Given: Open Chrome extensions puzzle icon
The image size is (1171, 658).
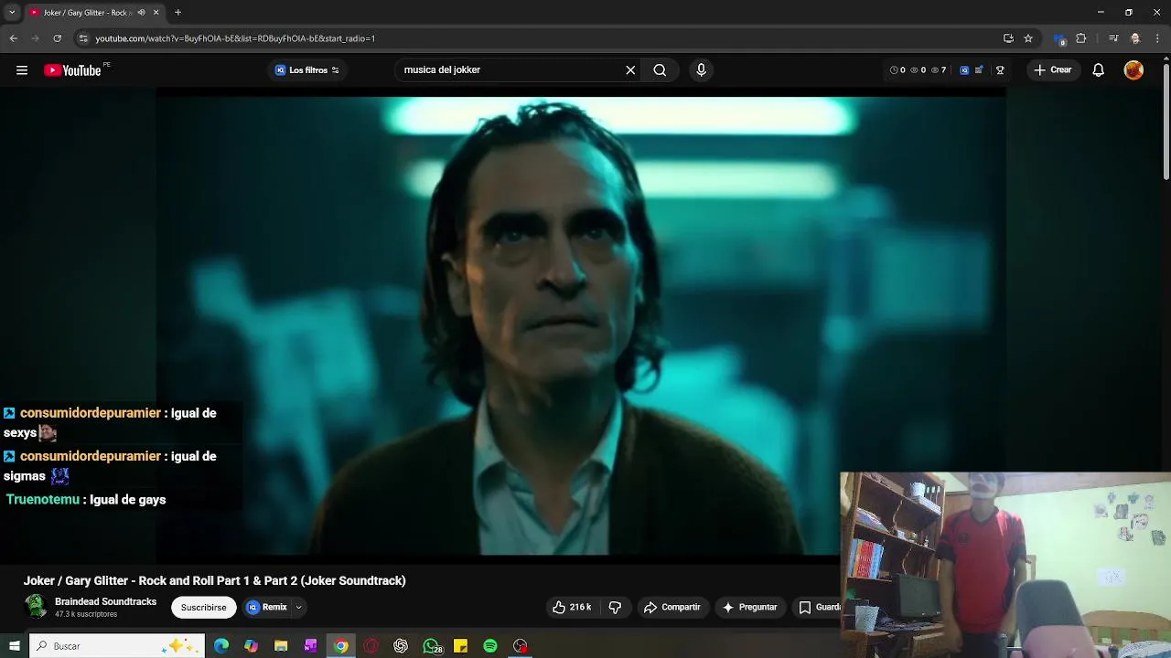Looking at the screenshot, I should [1081, 38].
